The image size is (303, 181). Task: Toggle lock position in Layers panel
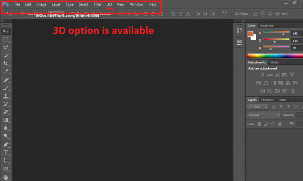pos(273,124)
